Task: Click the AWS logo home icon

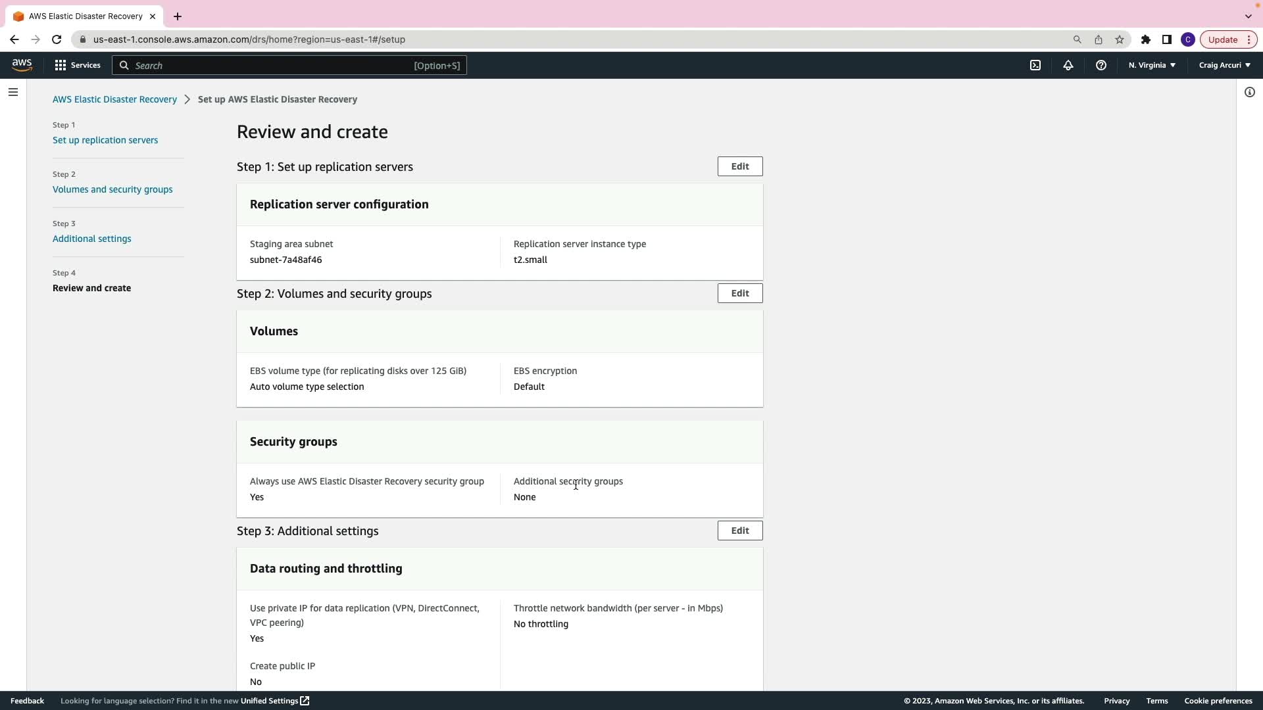Action: click(22, 64)
